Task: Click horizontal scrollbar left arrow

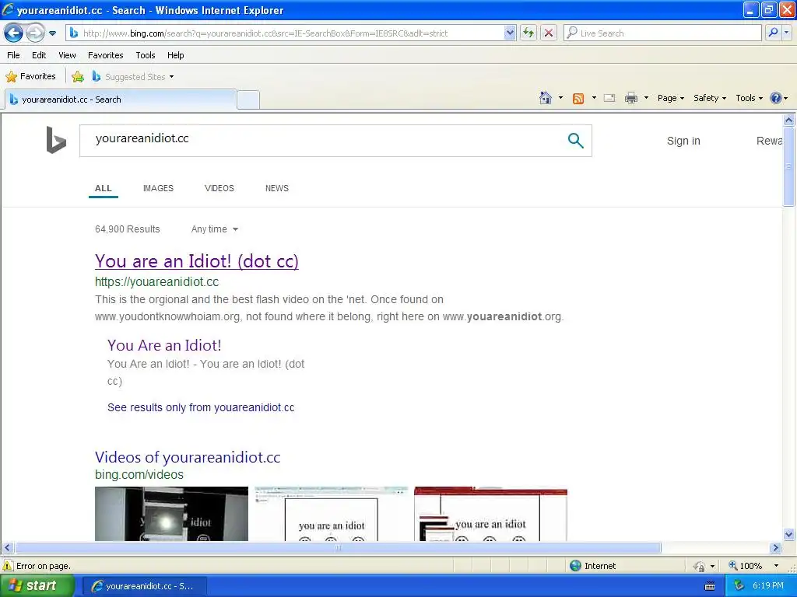Action: pyautogui.click(x=7, y=548)
